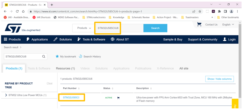243x110 pixels.
Task: Clear the product tree refinement
Action: (50, 83)
